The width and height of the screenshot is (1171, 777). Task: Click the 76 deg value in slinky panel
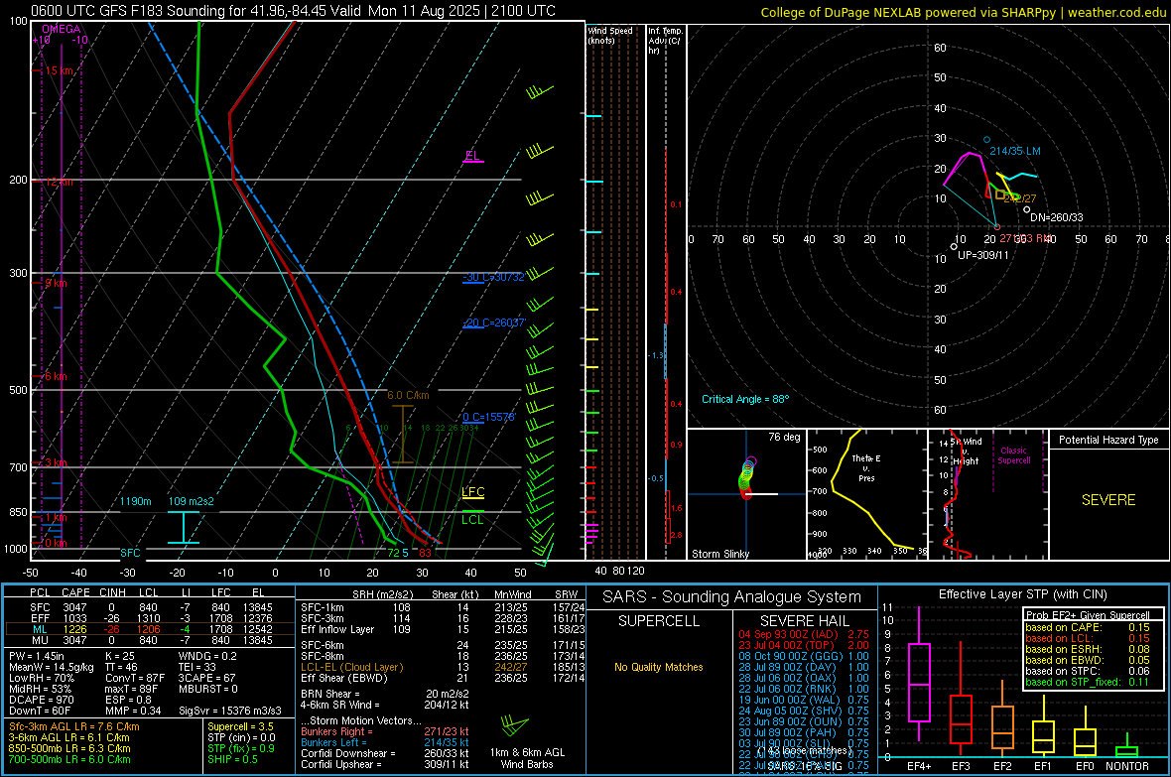(x=784, y=437)
